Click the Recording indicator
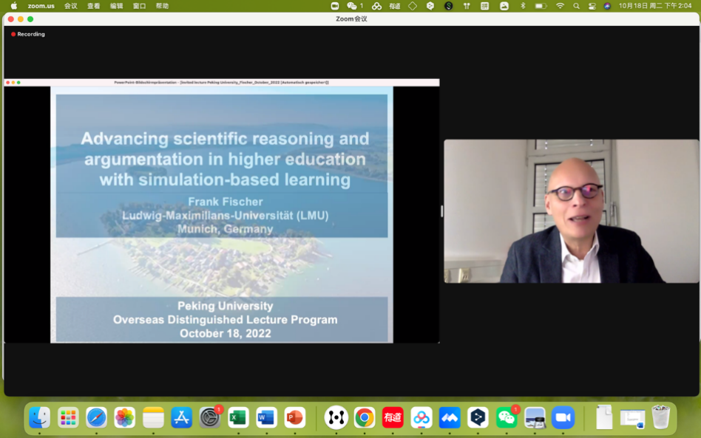This screenshot has height=438, width=701. pyautogui.click(x=28, y=34)
